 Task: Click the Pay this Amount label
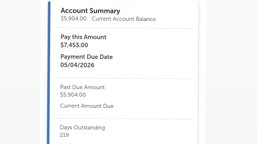coord(84,37)
